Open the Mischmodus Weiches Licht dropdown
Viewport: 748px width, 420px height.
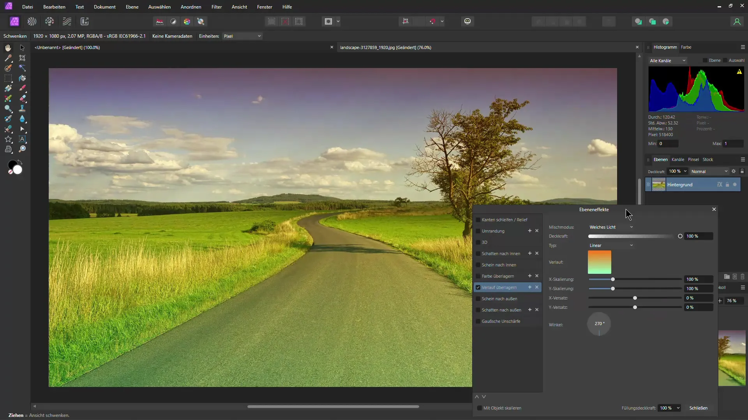(x=611, y=227)
